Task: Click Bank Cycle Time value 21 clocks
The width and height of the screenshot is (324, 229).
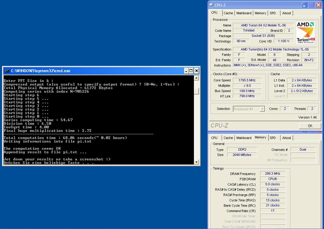Action: pyautogui.click(x=273, y=206)
